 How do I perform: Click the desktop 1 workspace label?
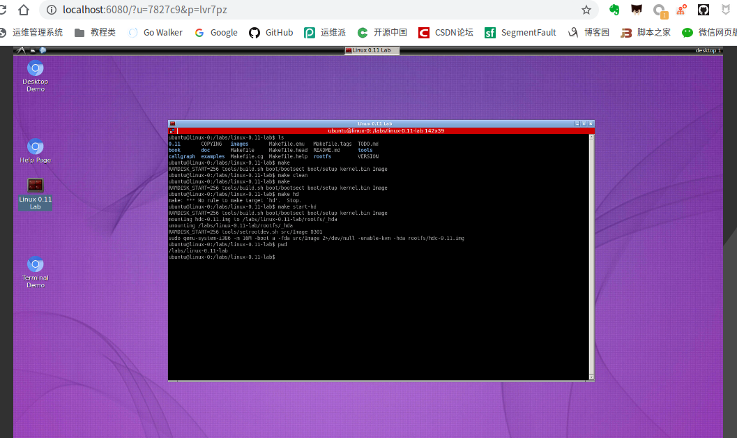[708, 50]
